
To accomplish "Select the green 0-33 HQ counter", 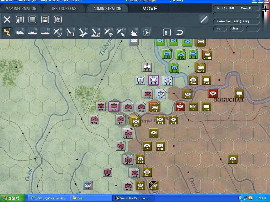I will point(167,54).
